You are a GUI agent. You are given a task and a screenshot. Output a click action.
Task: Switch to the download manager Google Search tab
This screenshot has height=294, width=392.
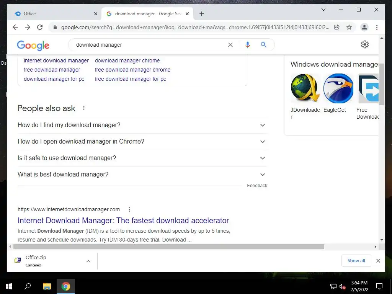coord(147,14)
